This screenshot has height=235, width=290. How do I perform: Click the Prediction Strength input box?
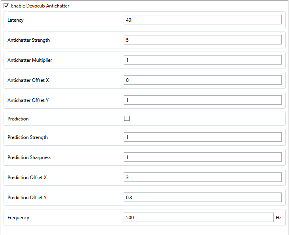202,137
